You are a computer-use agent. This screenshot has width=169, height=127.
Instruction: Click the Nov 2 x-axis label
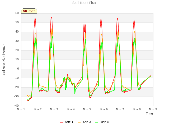(x=37, y=109)
